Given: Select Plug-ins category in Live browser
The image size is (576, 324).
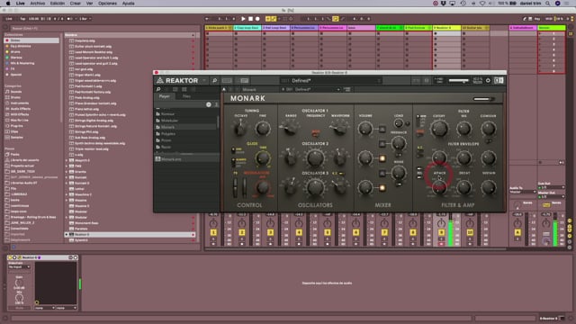Looking at the screenshot, I should pos(16,126).
